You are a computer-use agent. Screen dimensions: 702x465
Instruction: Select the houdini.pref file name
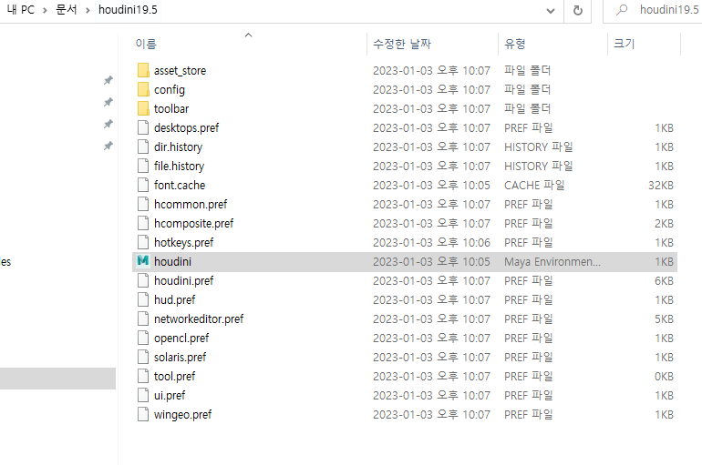183,280
